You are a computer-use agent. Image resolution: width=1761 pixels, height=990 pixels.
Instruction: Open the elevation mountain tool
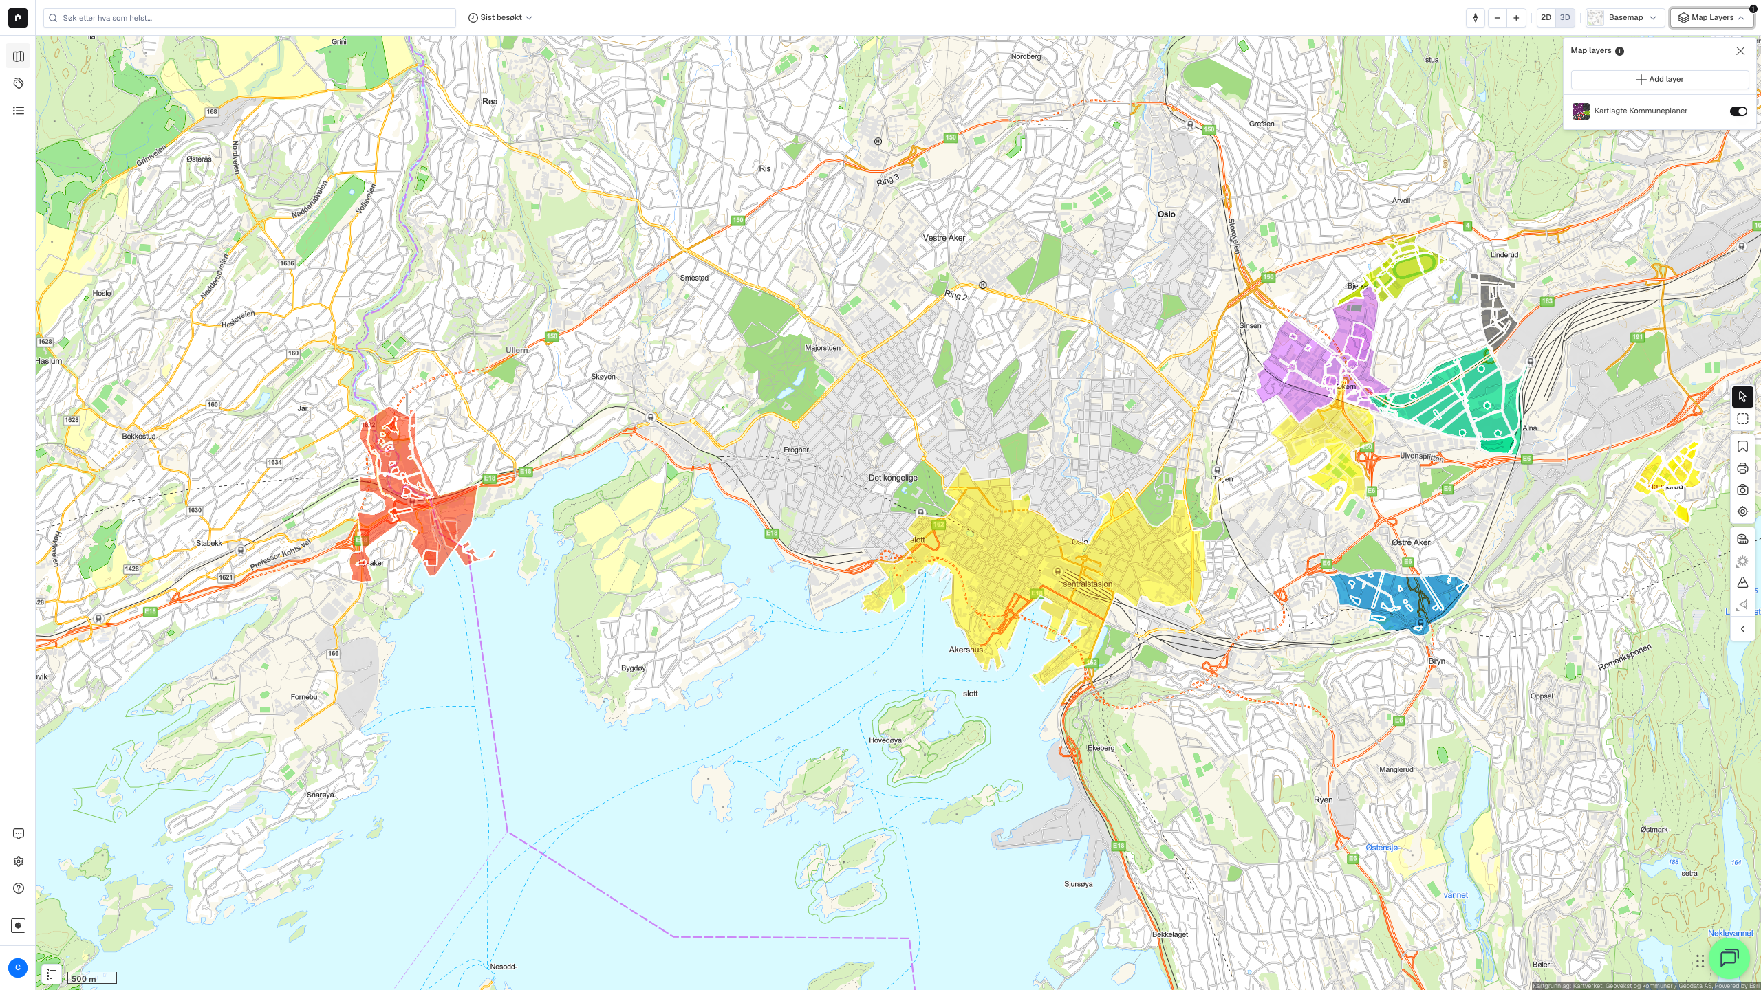point(1742,583)
